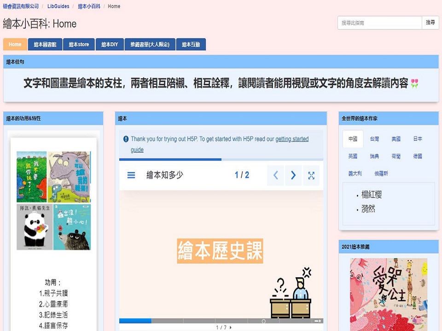The width and height of the screenshot is (442, 331).
Task: Click the dinosaur book cover 不可以搶我的糖果
Action: [x=69, y=177]
